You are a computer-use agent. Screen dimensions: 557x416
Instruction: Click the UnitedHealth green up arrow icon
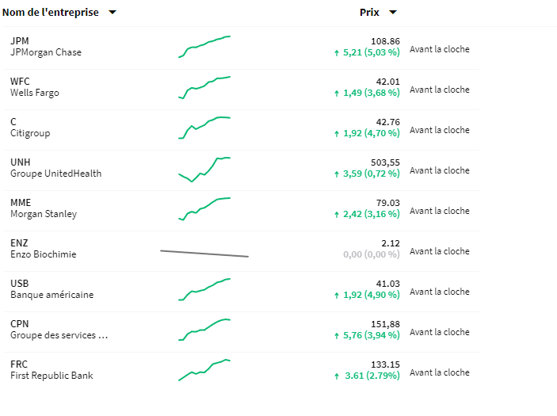click(x=337, y=174)
